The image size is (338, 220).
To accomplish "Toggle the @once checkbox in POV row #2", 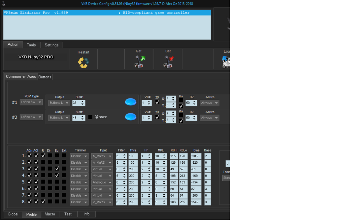I will pyautogui.click(x=90, y=117).
